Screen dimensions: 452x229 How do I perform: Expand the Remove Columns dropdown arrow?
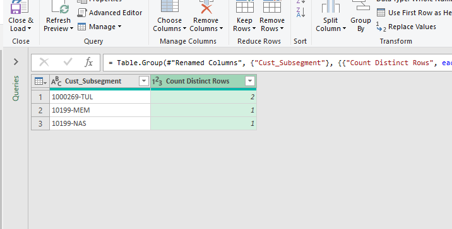click(x=221, y=28)
